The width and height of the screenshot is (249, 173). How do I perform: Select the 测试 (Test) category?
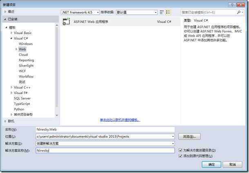[x=22, y=82]
